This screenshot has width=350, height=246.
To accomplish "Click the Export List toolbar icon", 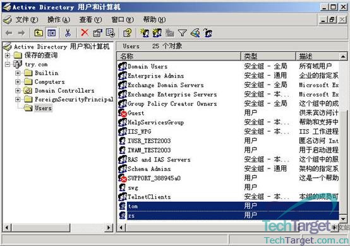I will pyautogui.click(x=111, y=33).
